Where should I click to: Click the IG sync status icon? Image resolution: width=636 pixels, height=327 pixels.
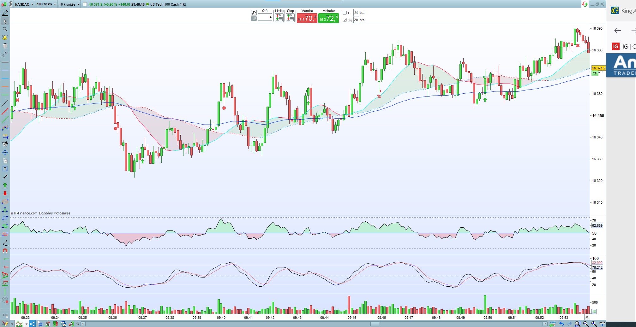pyautogui.click(x=585, y=4)
